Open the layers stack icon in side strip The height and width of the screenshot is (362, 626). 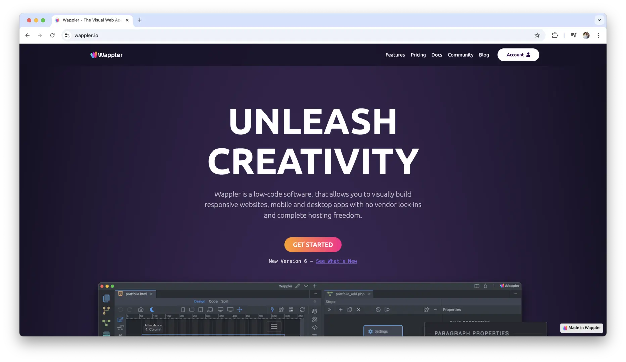(315, 311)
